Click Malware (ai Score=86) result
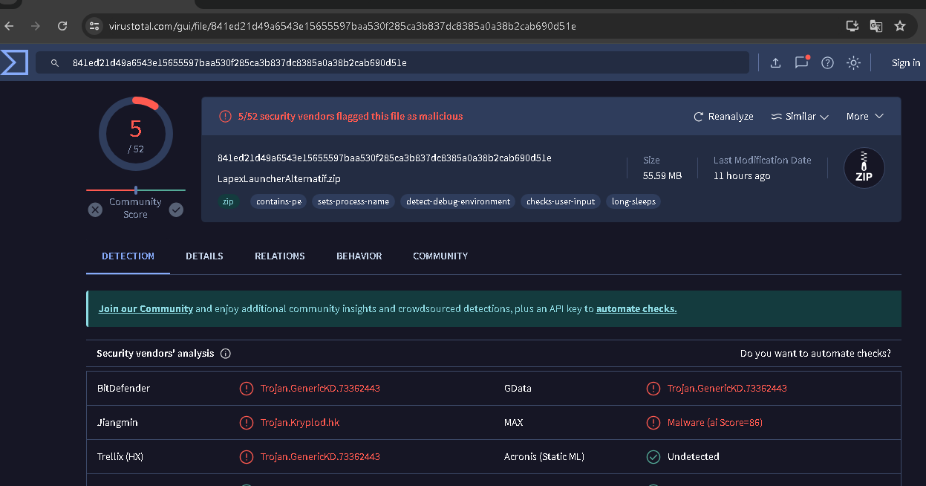The image size is (926, 486). pos(715,423)
